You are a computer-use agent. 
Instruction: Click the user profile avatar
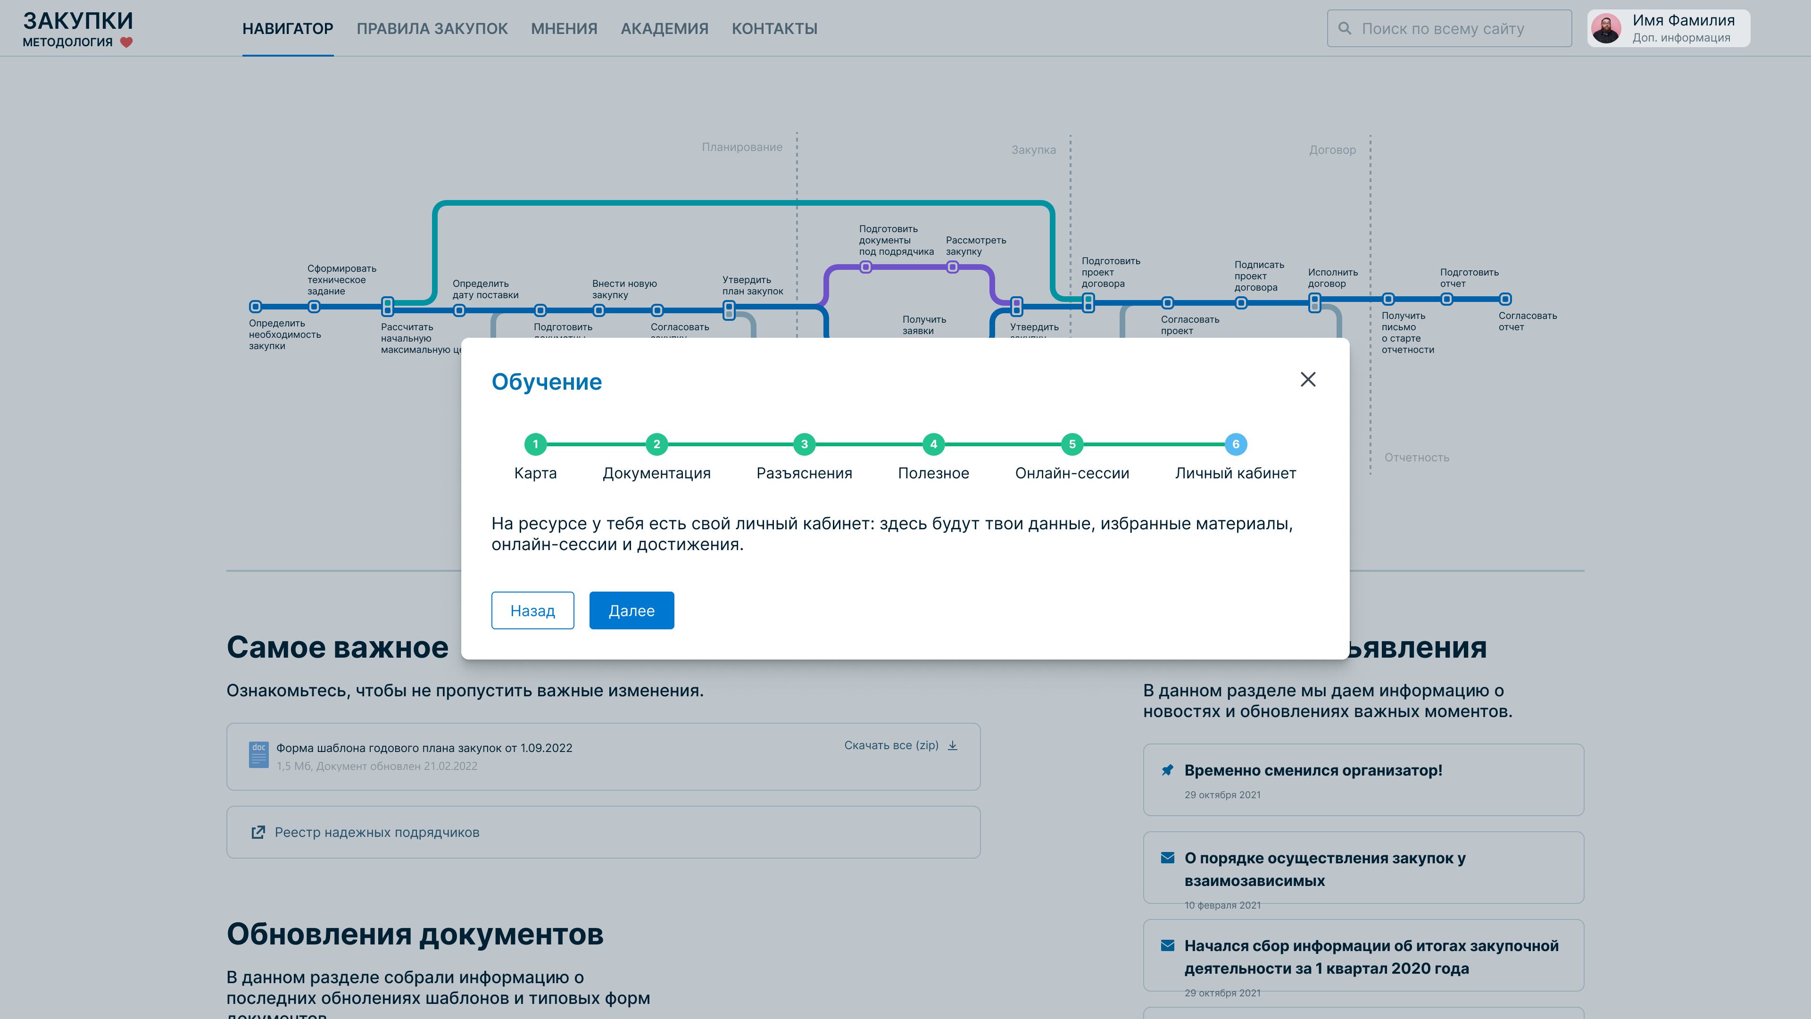(1606, 29)
